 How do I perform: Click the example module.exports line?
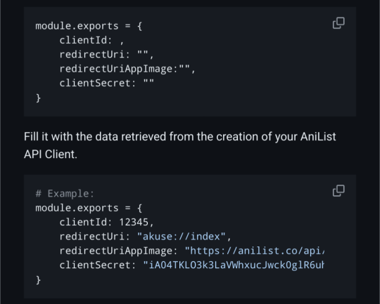(x=89, y=208)
